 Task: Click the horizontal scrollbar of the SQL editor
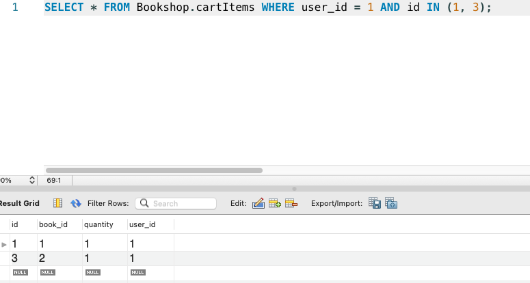(154, 170)
